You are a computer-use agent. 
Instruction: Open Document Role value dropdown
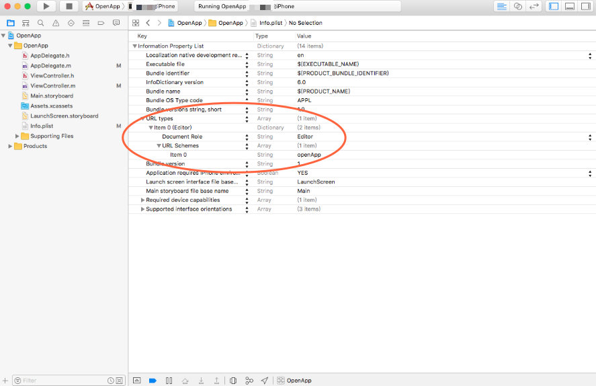click(x=590, y=137)
